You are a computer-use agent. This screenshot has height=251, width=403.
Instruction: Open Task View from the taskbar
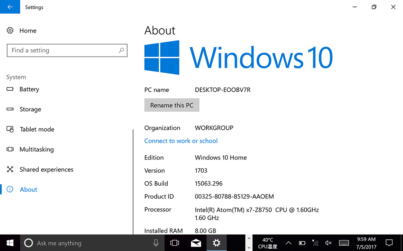click(175, 243)
